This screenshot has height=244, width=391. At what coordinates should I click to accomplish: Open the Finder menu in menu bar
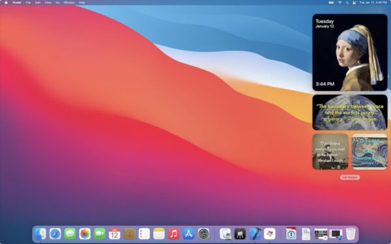(17, 3)
